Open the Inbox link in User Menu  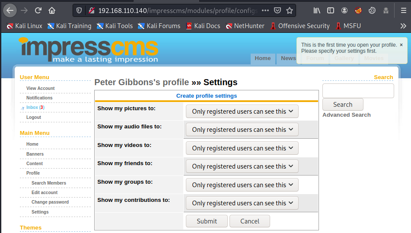tap(32, 108)
